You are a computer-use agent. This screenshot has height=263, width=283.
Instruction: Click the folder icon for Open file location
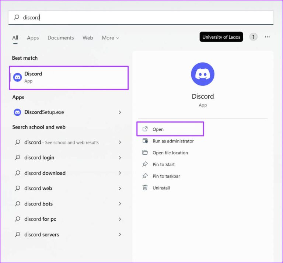[x=145, y=152]
